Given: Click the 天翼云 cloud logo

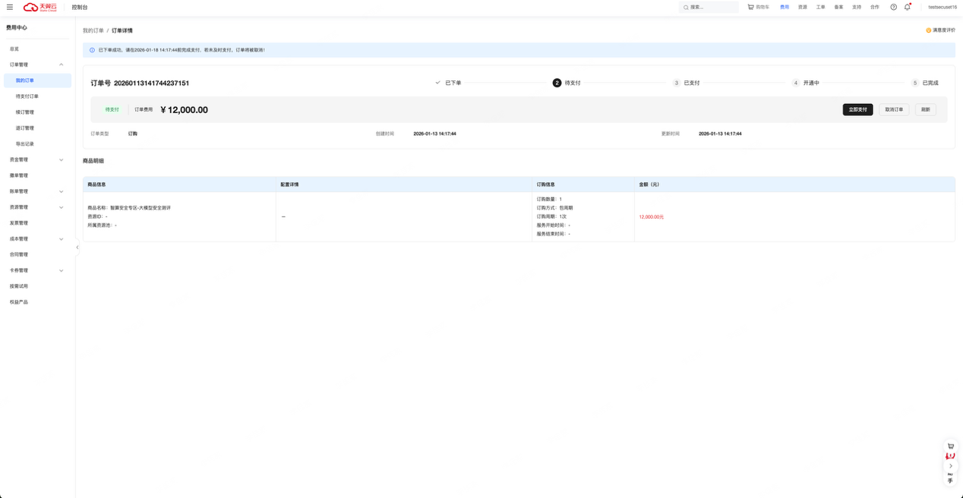Looking at the screenshot, I should coord(41,7).
